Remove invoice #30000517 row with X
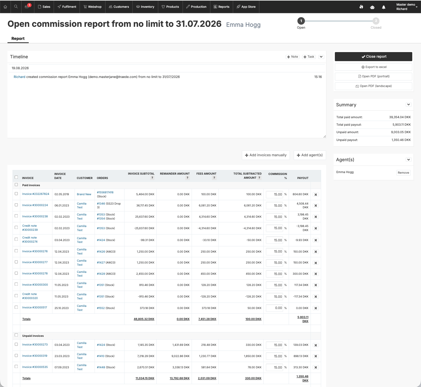The height and width of the screenshot is (387, 421). (316, 308)
